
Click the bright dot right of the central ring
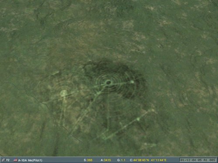[132, 82]
